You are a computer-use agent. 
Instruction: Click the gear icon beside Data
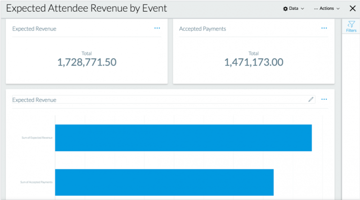coord(285,9)
